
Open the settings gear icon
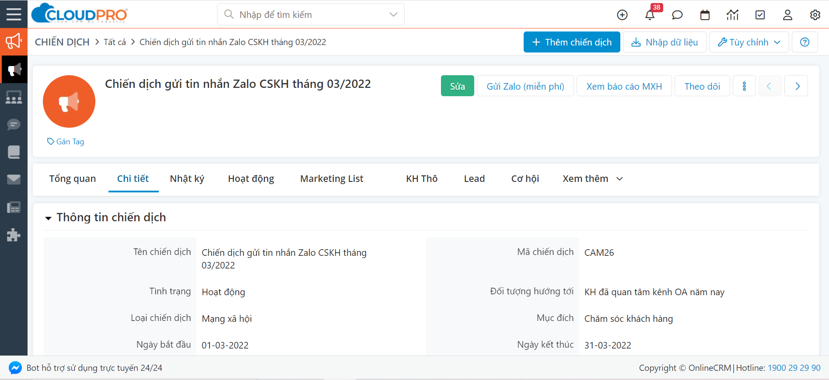tap(815, 15)
